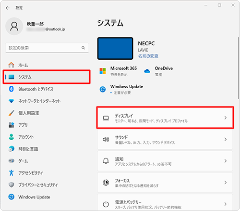Viewport: 240px width, 211px height.
Task: Open ホーム via the house icon
Action: (11, 65)
